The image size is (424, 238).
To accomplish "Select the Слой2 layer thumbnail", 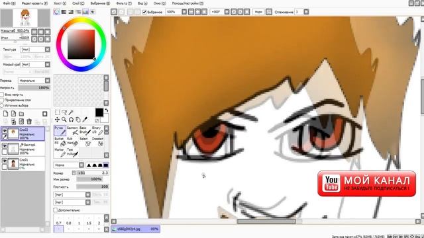I will point(13,134).
